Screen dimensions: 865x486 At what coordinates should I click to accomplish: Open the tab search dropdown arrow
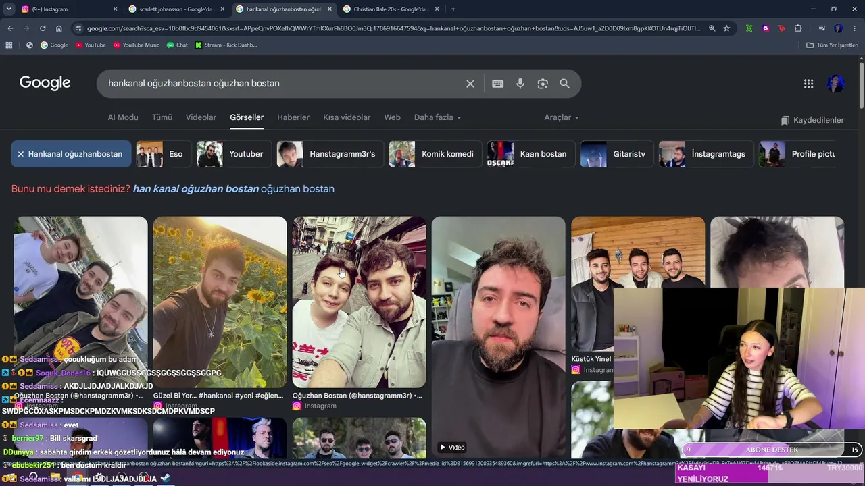(x=8, y=9)
